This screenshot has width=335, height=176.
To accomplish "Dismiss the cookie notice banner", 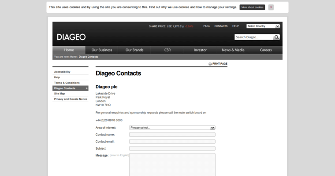I will click(x=271, y=7).
